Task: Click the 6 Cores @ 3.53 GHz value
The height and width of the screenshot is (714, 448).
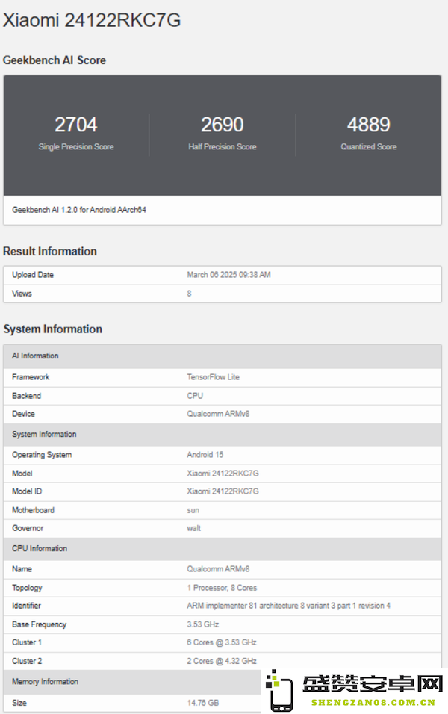Action: pos(222,642)
